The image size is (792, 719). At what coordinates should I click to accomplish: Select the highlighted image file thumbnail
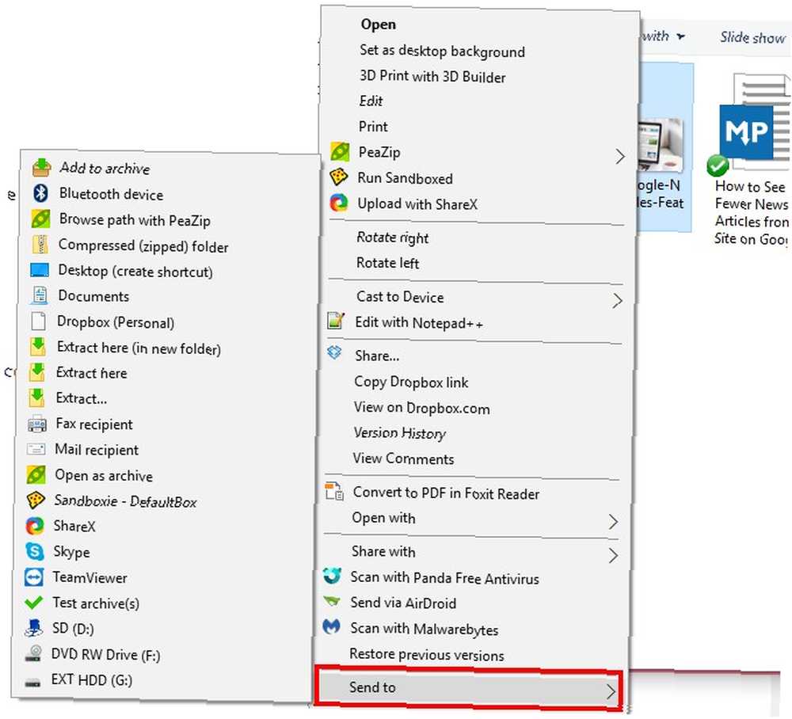663,146
